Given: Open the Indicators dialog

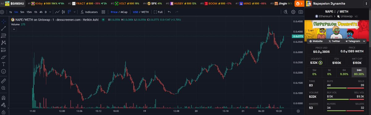Looking at the screenshot, I should [89, 12].
